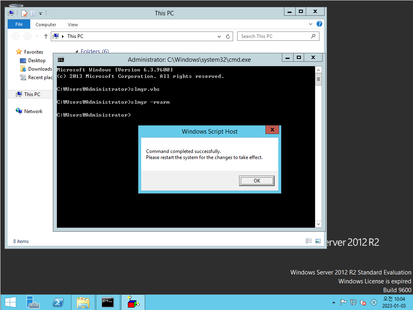Viewport: 413px width, 310px height.
Task: Click the search magnifier icon
Action: pos(313,36)
